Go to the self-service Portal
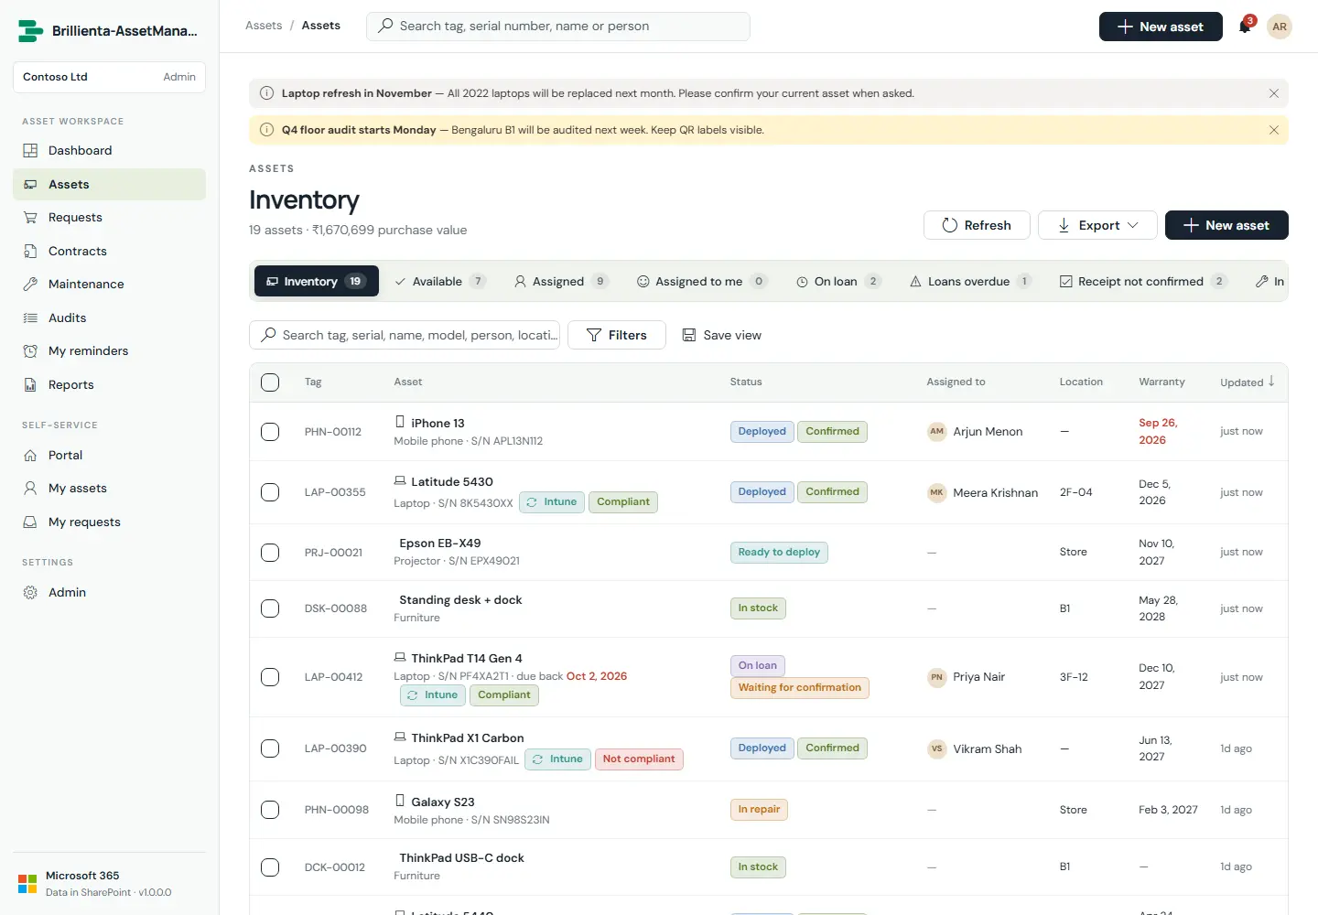 point(109,456)
